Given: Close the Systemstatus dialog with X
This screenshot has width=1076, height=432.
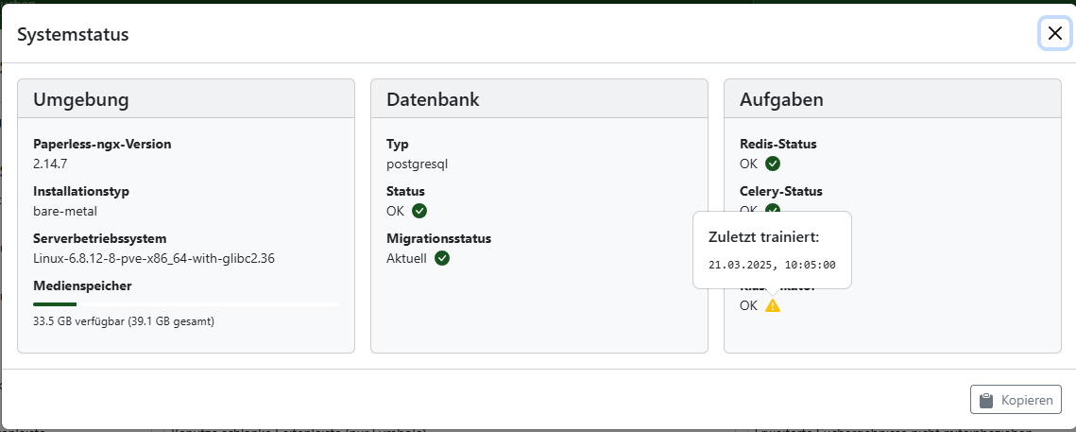Looking at the screenshot, I should pyautogui.click(x=1055, y=34).
